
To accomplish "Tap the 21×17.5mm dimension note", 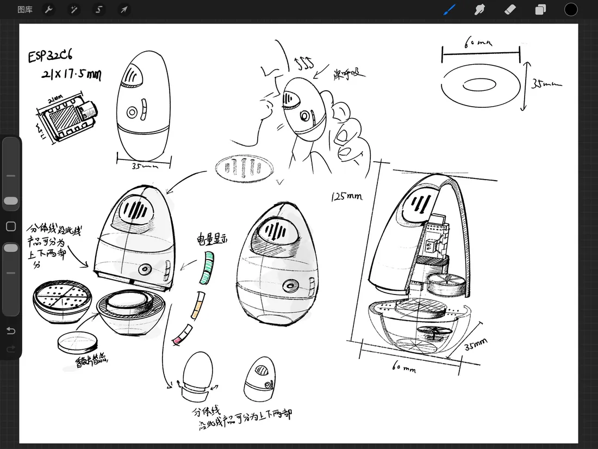I will pyautogui.click(x=72, y=73).
